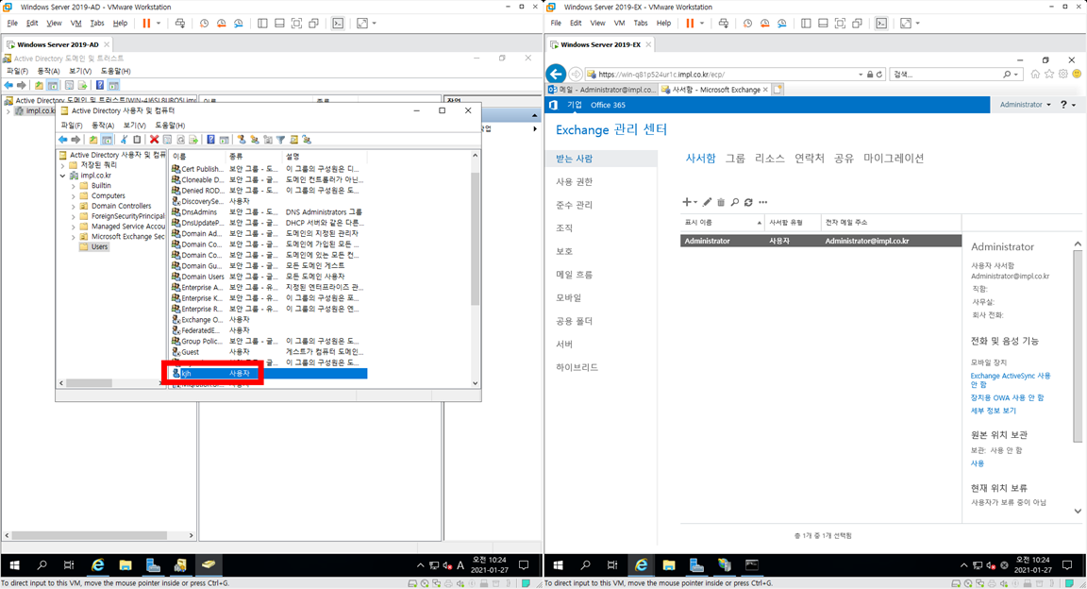Select Administrator mailbox row in Exchange list
1087x589 pixels.
click(821, 241)
